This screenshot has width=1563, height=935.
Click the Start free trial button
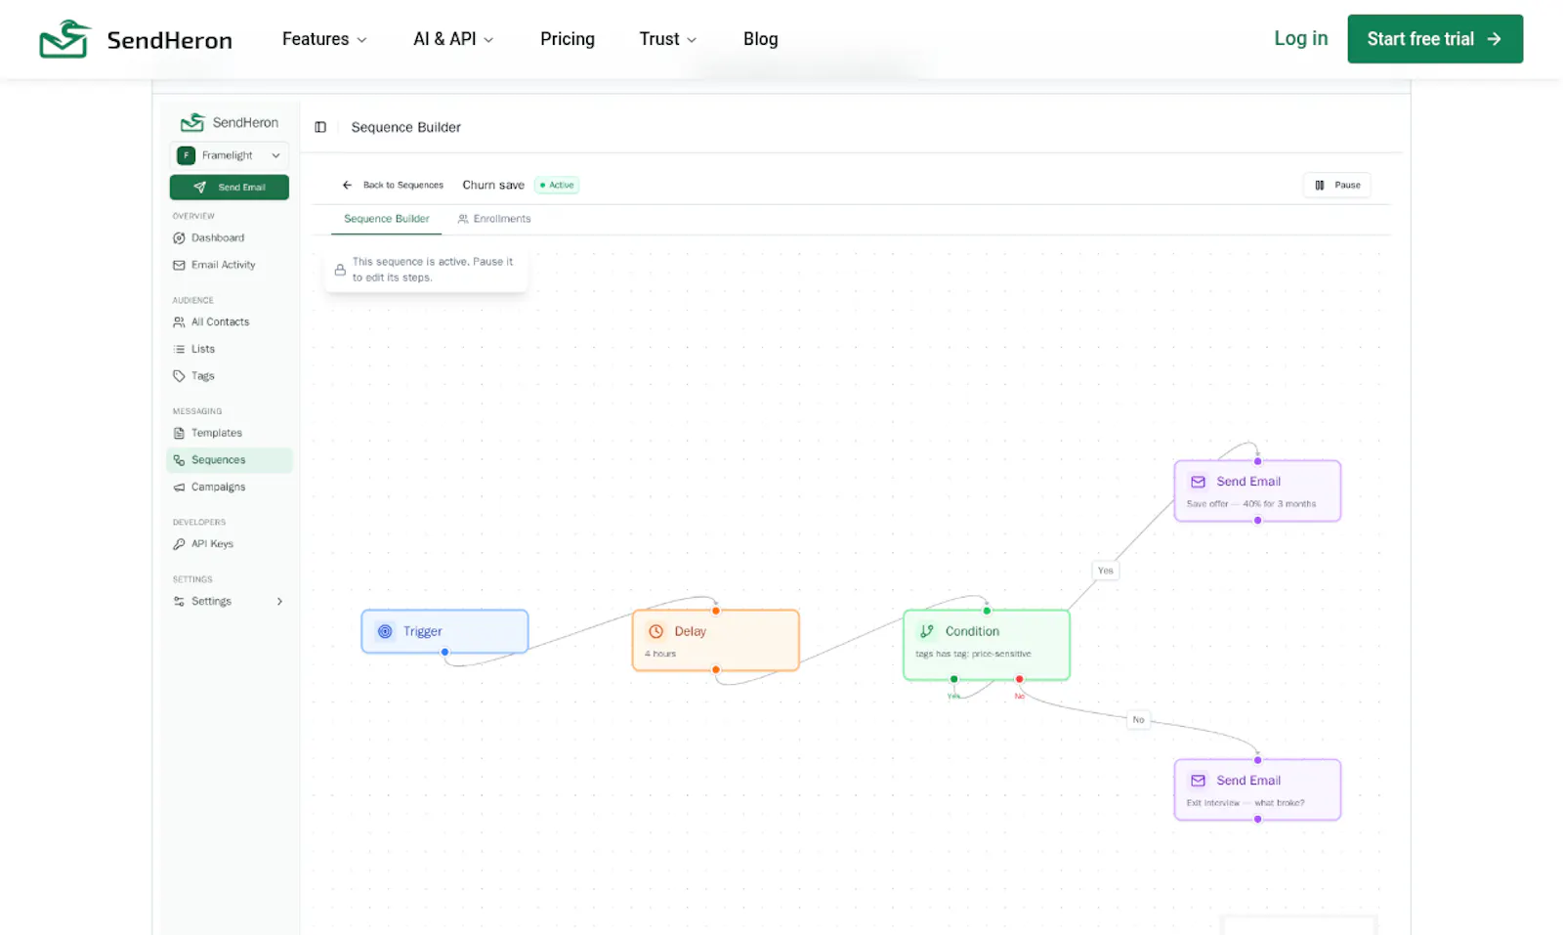tap(1435, 39)
